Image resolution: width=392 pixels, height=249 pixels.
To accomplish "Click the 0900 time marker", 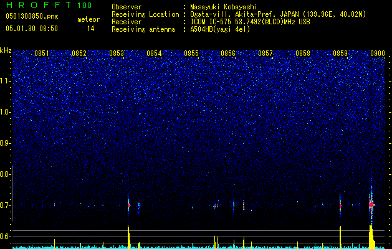I will tap(378, 53).
